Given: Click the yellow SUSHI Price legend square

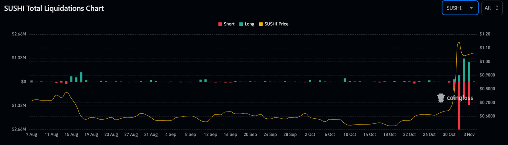Looking at the screenshot, I should (261, 24).
